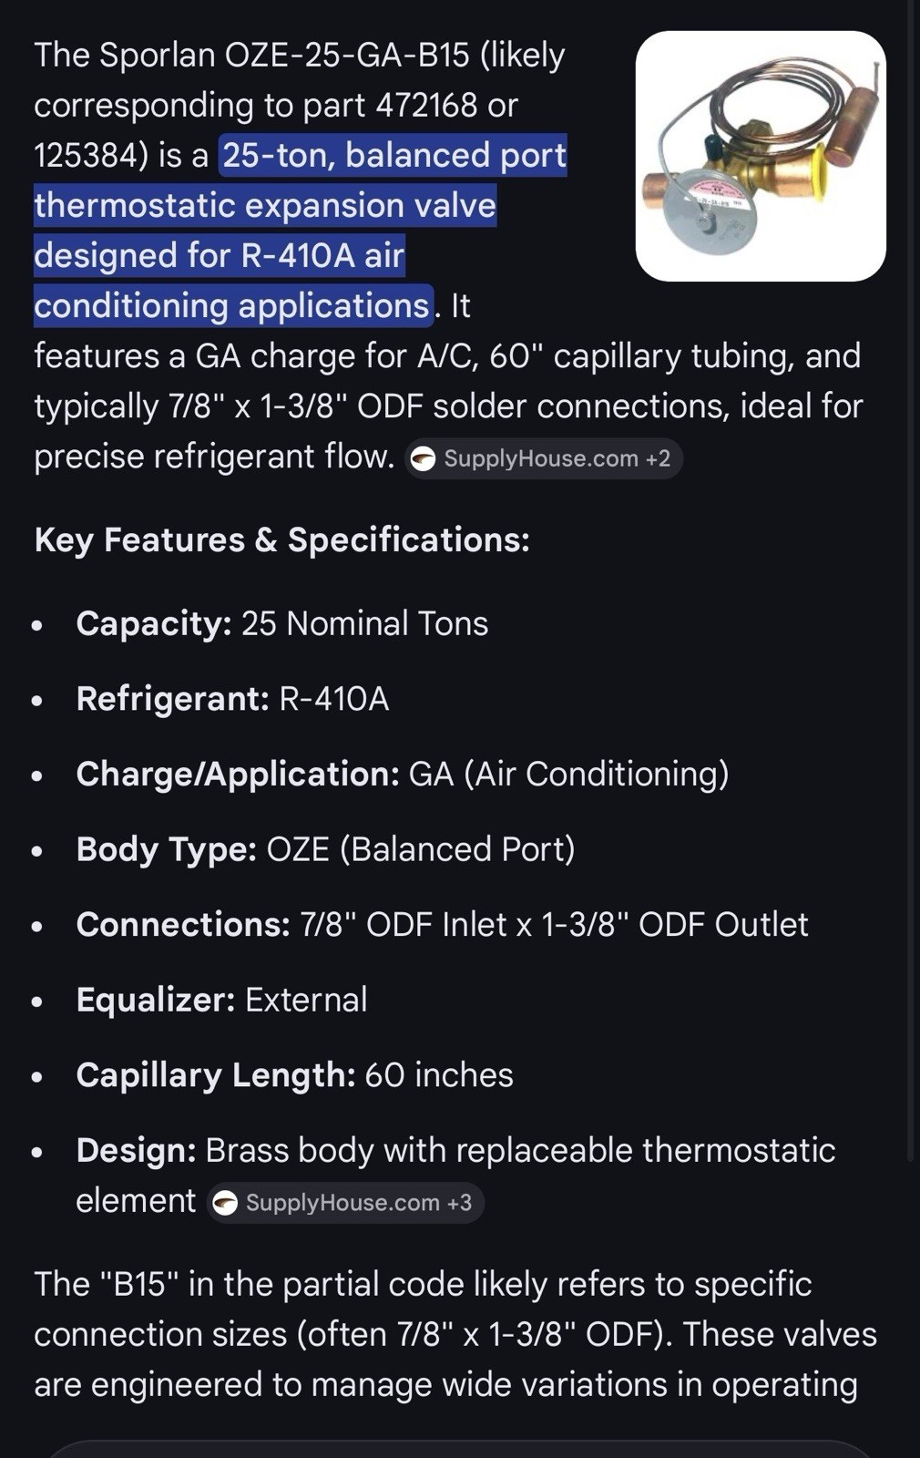Screen dimensions: 920x1458
Task: Open the SupplyHouse.com +3 source chip
Action: (344, 1203)
